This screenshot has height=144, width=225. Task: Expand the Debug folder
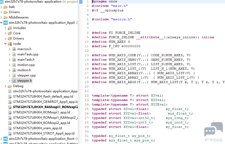pos(6,86)
